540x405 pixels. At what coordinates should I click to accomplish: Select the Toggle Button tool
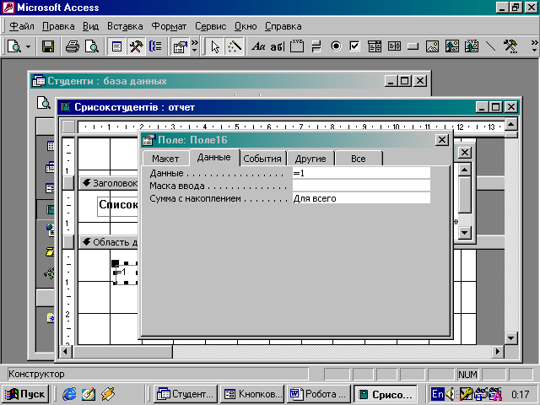[316, 46]
